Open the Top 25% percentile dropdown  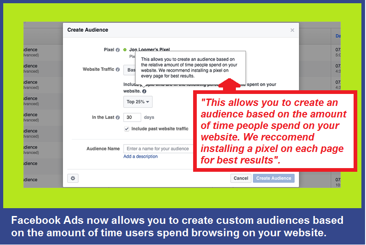[x=137, y=102]
